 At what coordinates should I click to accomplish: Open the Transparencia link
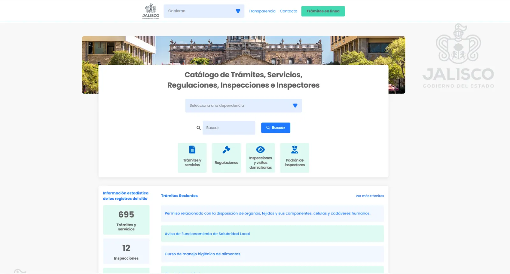[x=262, y=11]
